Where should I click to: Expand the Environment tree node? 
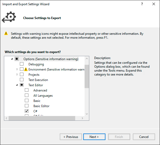click(17, 69)
